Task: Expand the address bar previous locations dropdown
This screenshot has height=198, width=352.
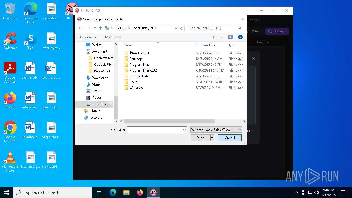Action: (176, 28)
